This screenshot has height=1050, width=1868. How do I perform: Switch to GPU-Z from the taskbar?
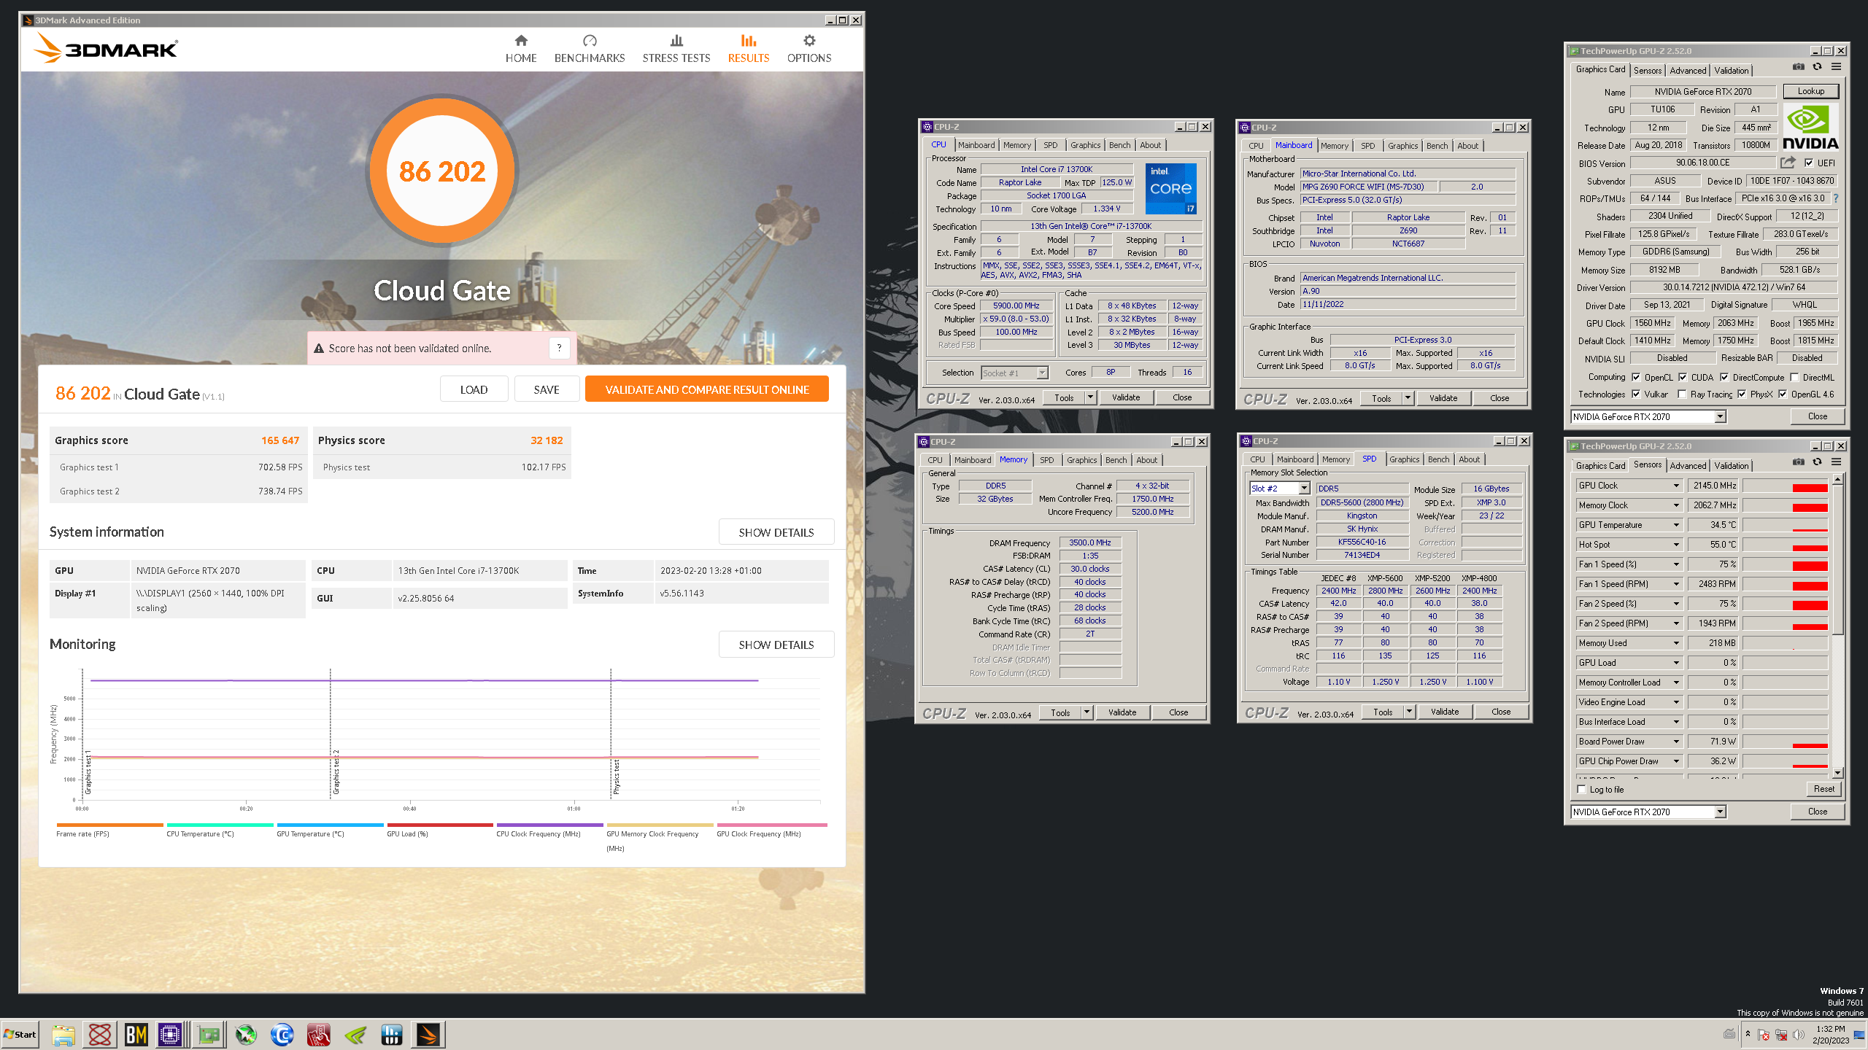click(x=209, y=1035)
